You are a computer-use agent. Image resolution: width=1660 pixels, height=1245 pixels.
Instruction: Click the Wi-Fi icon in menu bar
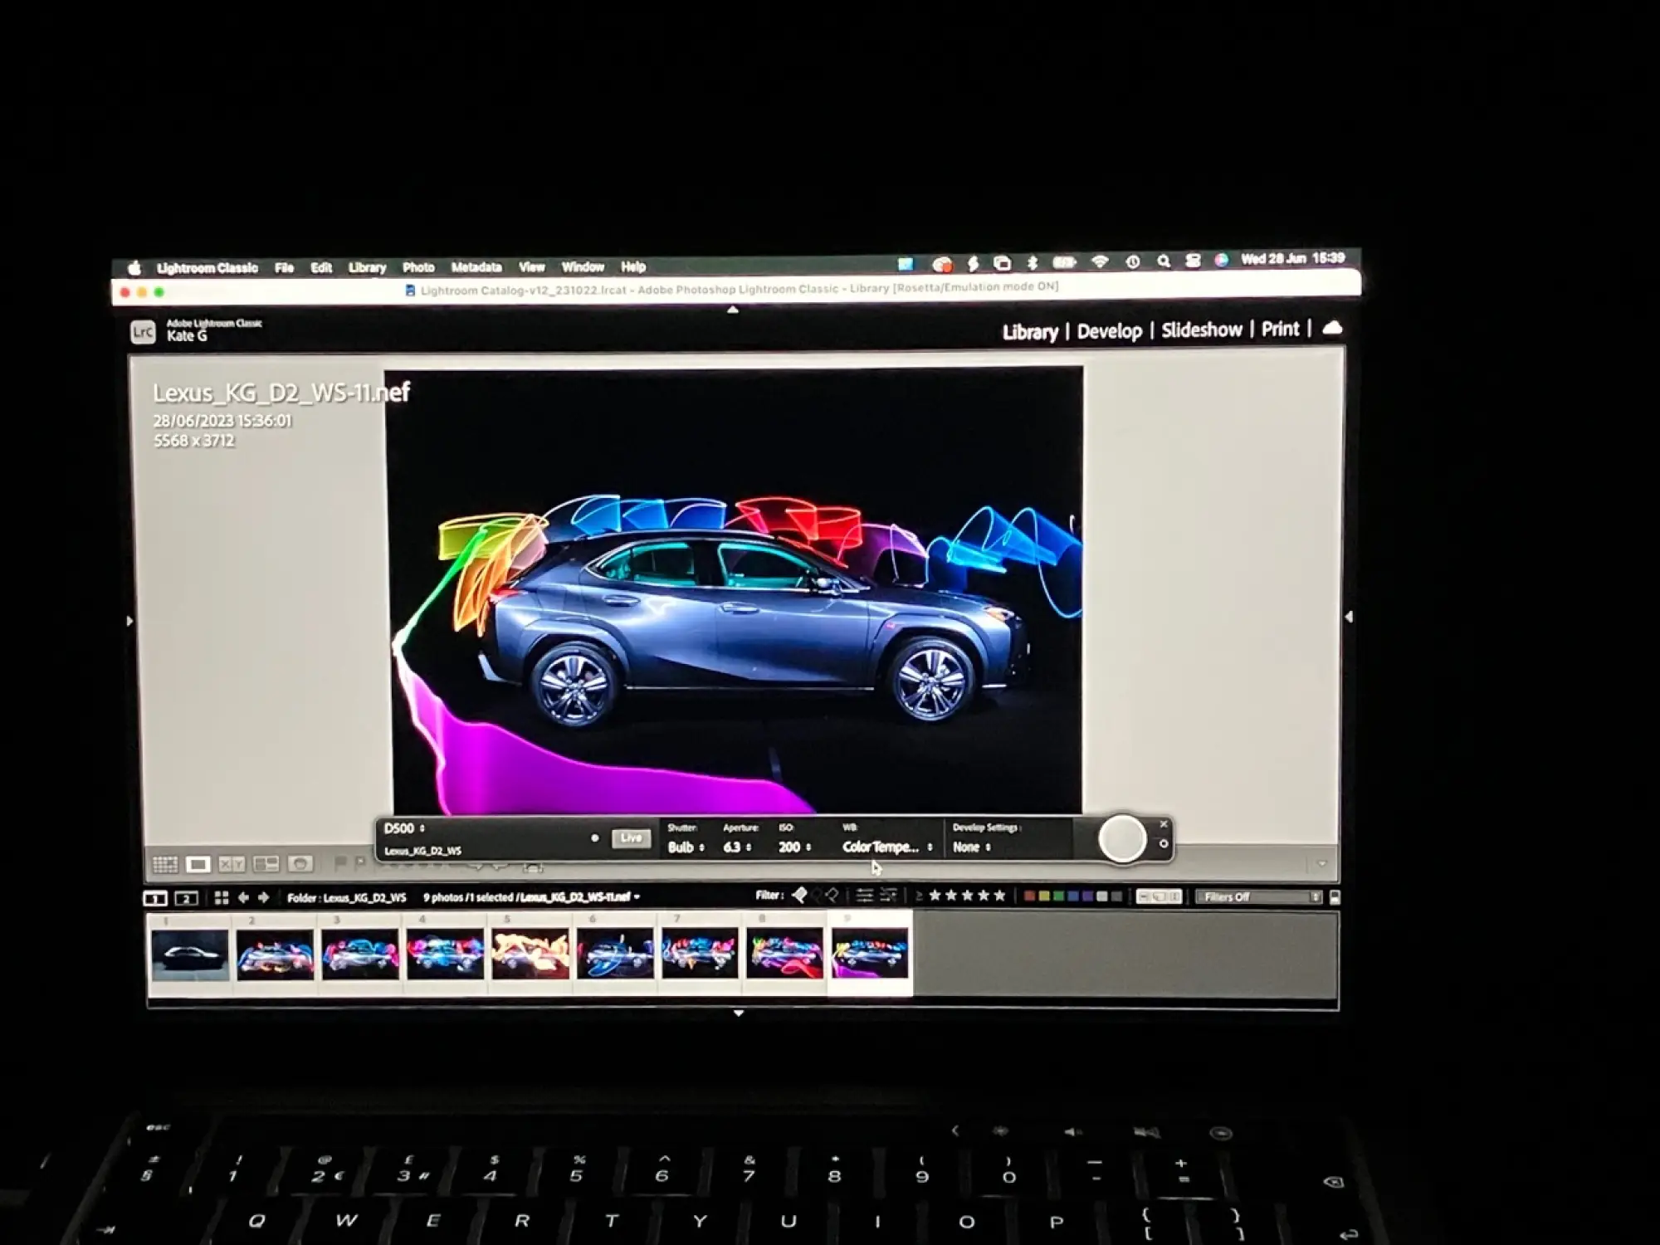click(x=1100, y=261)
